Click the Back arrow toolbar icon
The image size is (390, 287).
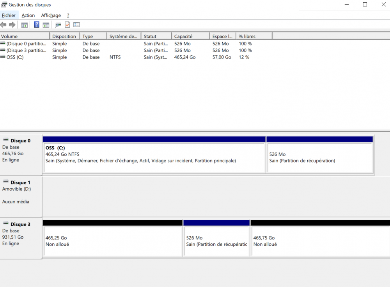coord(4,25)
